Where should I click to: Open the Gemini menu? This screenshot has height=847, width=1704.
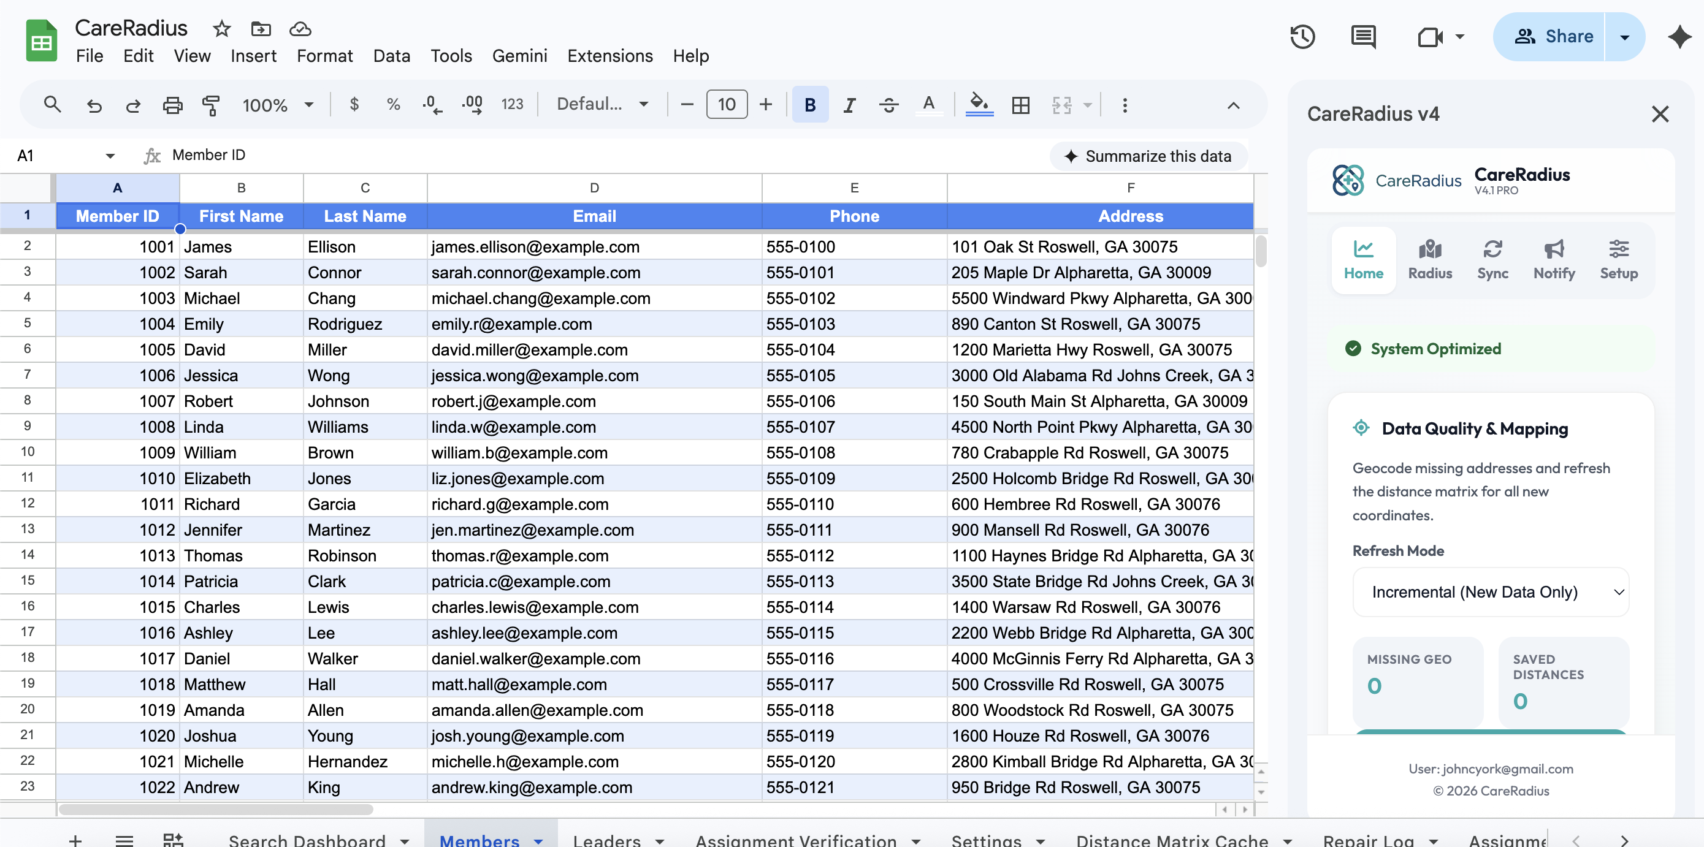pyautogui.click(x=519, y=56)
